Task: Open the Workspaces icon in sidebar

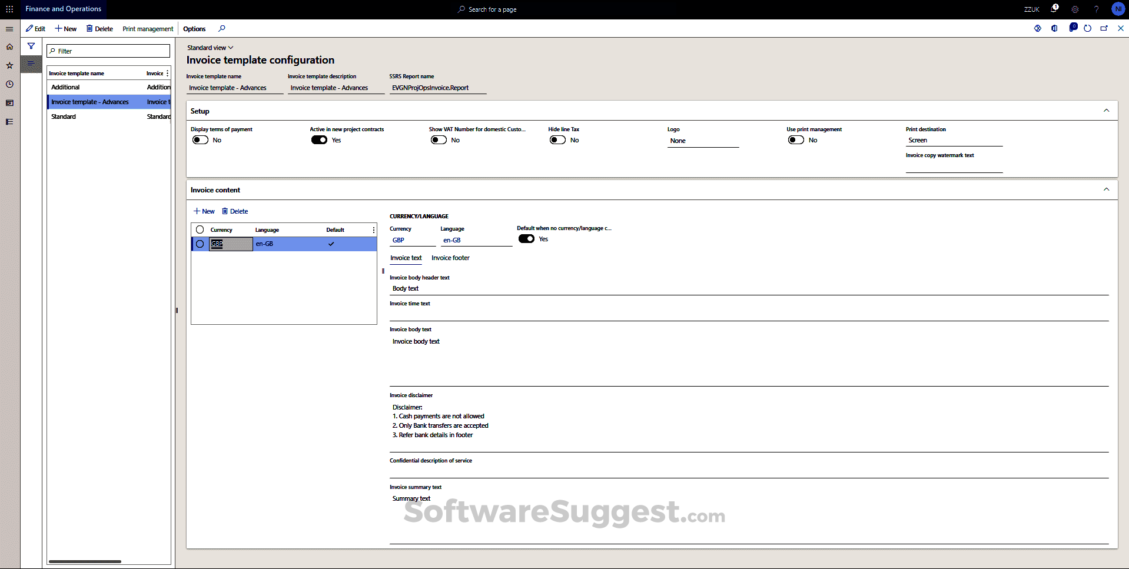Action: (x=9, y=103)
